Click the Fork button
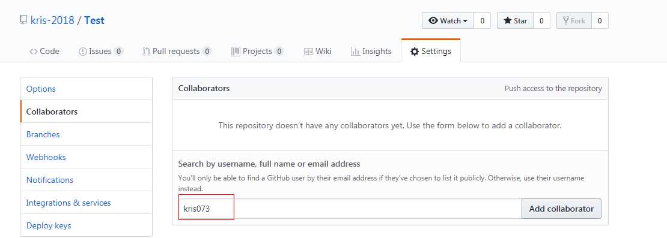The width and height of the screenshot is (667, 238). point(574,20)
